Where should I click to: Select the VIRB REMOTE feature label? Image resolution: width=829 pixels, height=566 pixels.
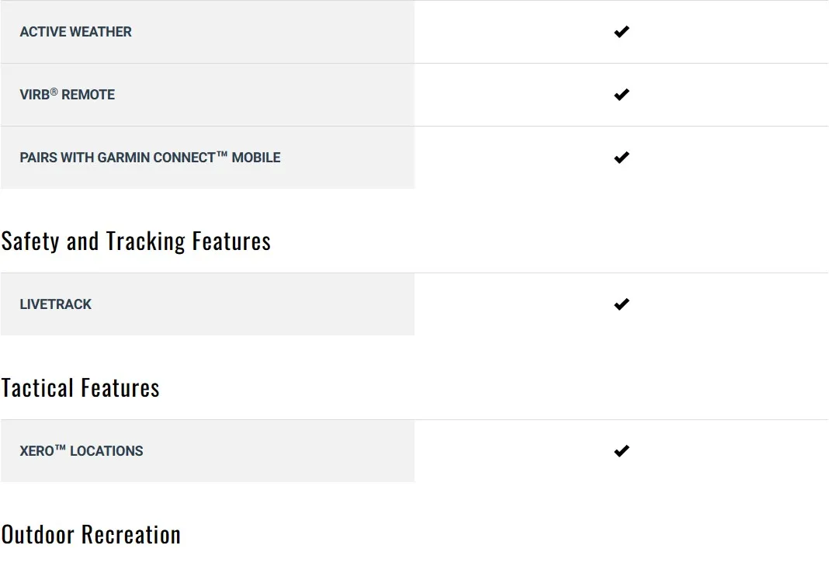[68, 95]
